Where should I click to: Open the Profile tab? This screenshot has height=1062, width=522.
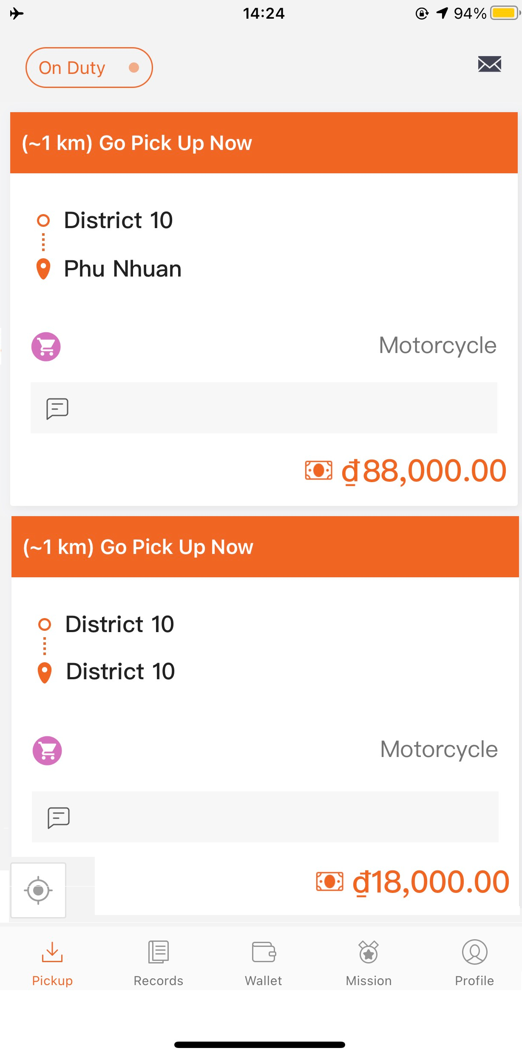coord(474,963)
